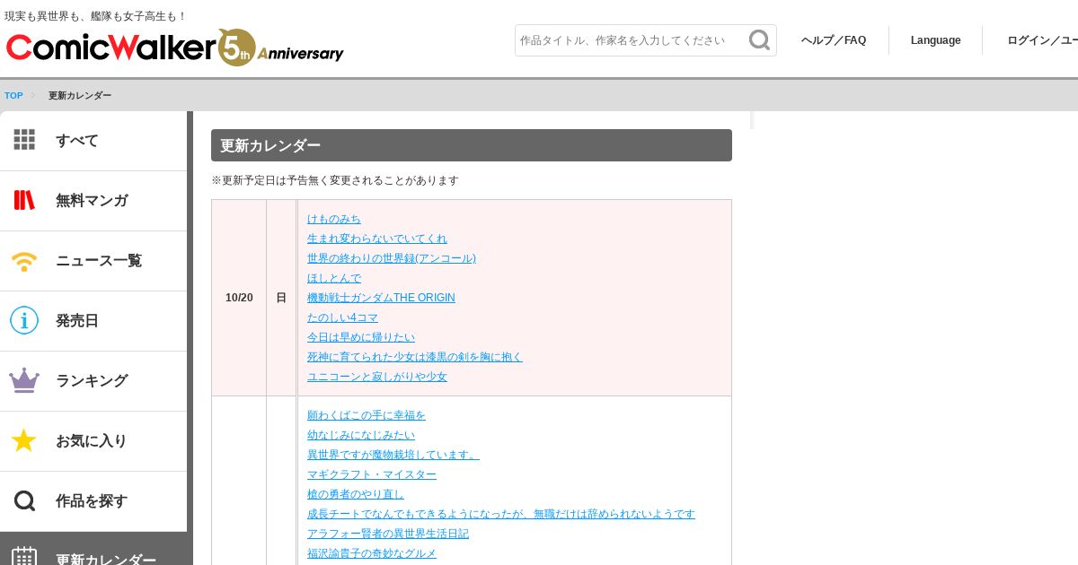Select 無料マンガ in the sidebar
The image size is (1078, 565).
(x=93, y=201)
